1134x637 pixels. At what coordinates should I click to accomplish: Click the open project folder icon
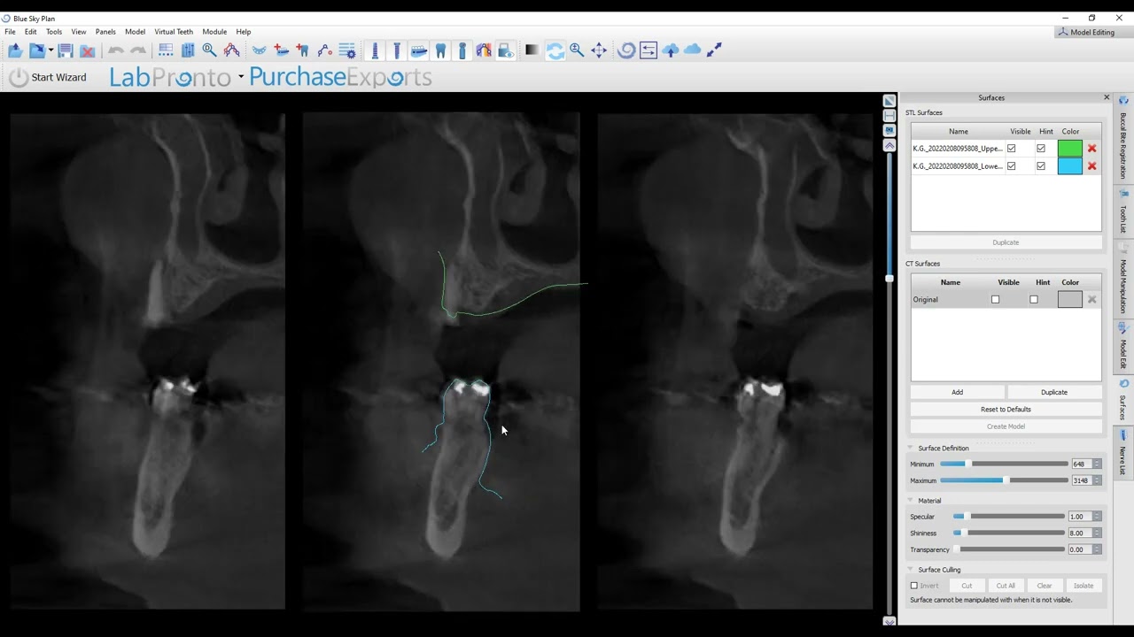point(15,50)
